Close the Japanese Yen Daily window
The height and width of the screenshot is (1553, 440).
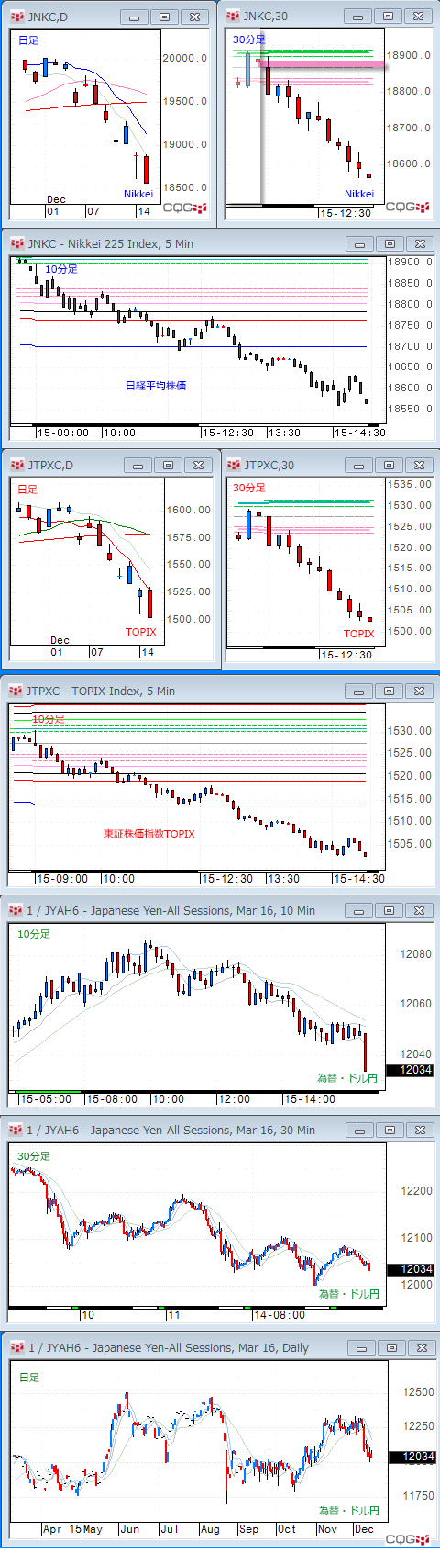click(x=421, y=1347)
